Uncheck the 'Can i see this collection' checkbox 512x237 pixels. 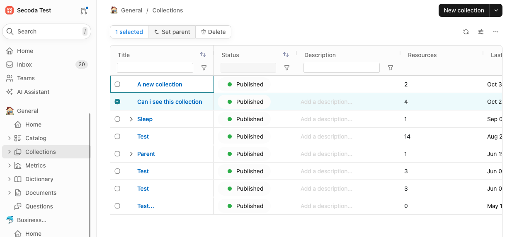pyautogui.click(x=117, y=102)
